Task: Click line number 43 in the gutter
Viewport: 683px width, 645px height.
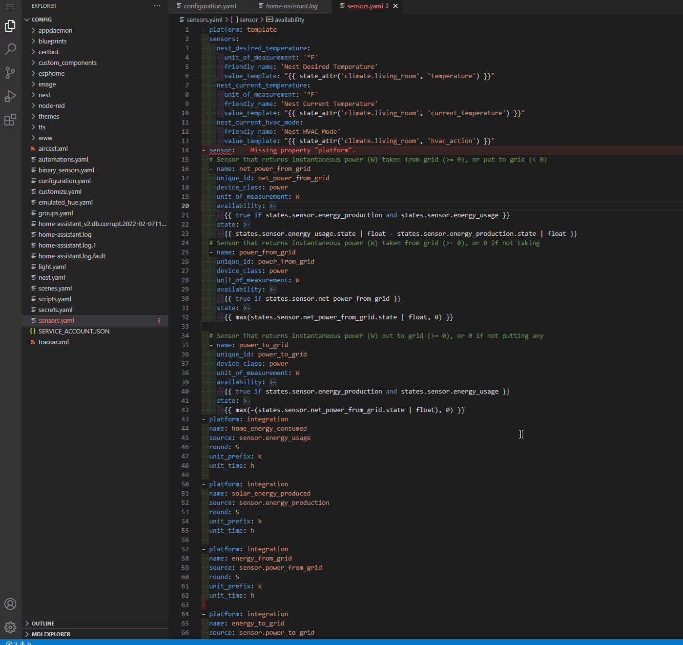Action: click(x=185, y=419)
